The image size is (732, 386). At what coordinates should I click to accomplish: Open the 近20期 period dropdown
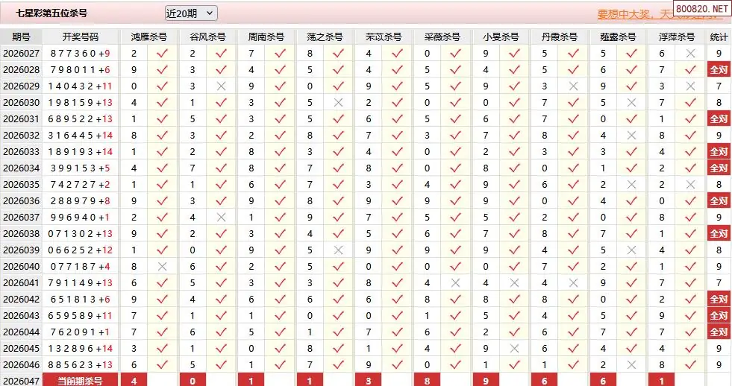point(190,13)
